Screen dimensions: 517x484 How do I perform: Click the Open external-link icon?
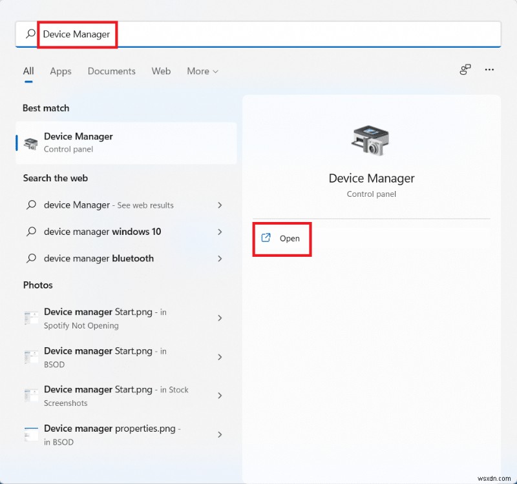tap(266, 237)
